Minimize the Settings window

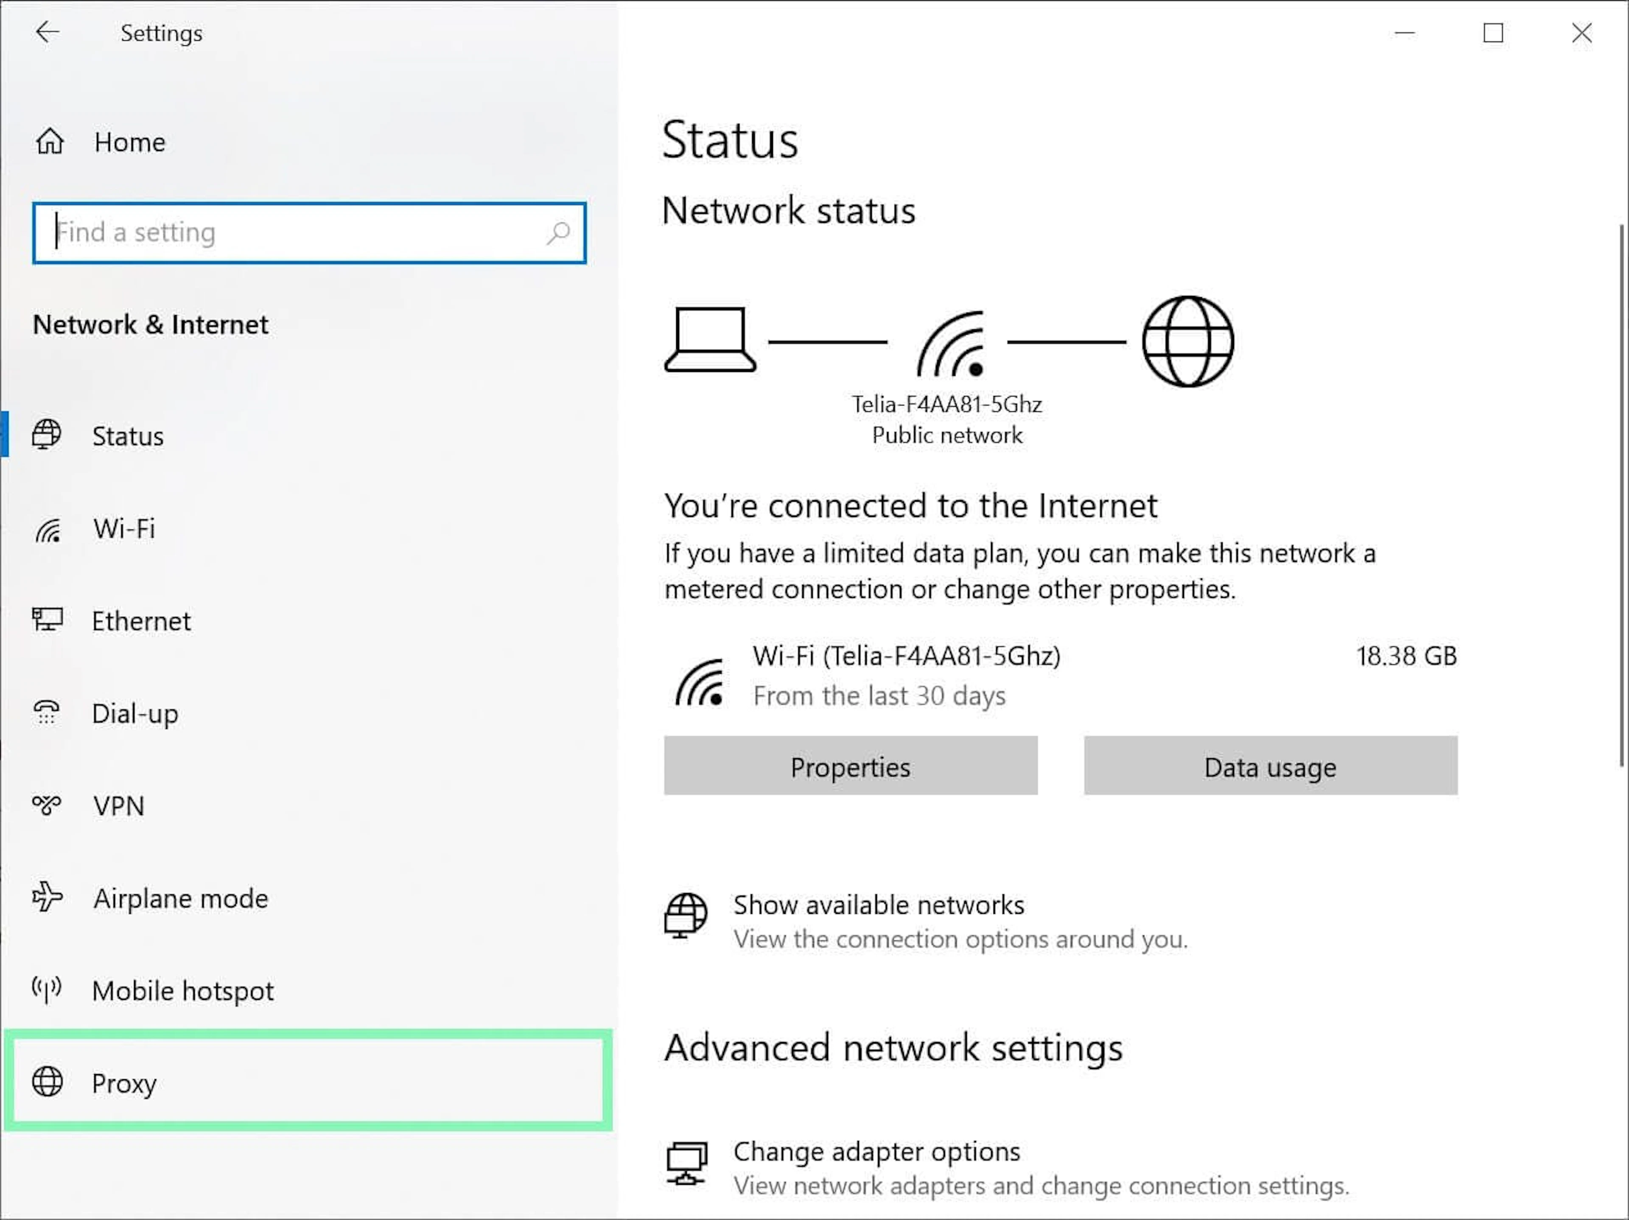point(1405,32)
